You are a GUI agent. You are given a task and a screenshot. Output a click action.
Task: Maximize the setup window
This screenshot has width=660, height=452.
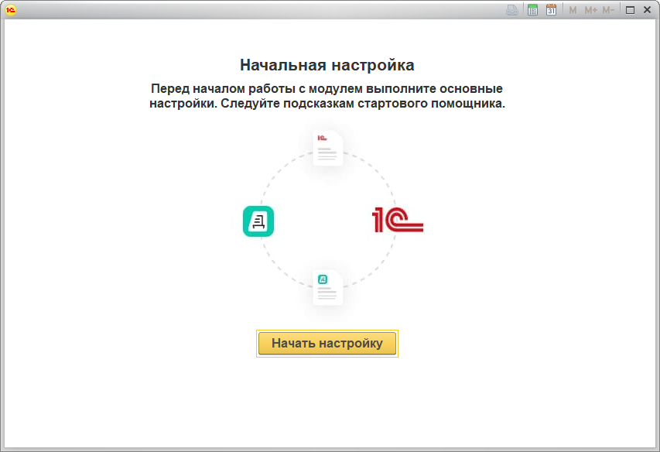click(x=630, y=10)
